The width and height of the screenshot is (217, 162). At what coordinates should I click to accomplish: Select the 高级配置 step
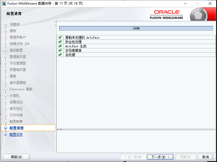pyautogui.click(x=16, y=50)
